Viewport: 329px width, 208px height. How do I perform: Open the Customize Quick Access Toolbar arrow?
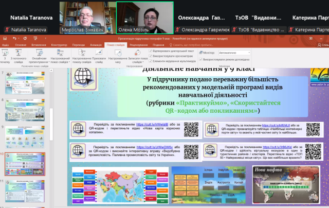click(x=45, y=39)
